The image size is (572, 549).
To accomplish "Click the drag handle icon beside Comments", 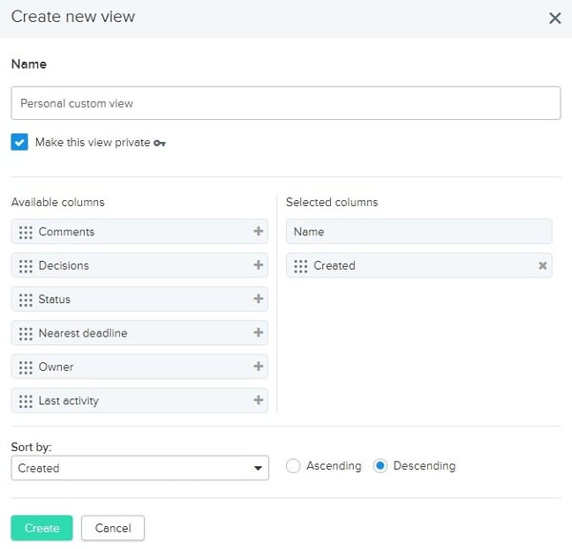I will pyautogui.click(x=26, y=232).
